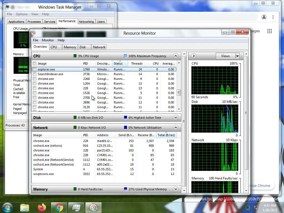Open Chrome profile avatar icon
This screenshot has height=213, width=284.
[x=264, y=17]
